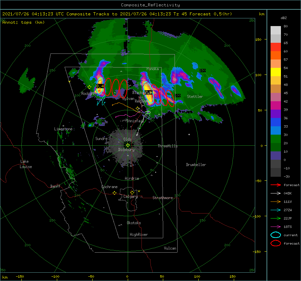Click the Cochrane town label

pos(109,187)
